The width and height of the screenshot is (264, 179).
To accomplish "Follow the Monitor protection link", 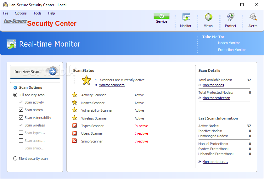I will 216,98.
